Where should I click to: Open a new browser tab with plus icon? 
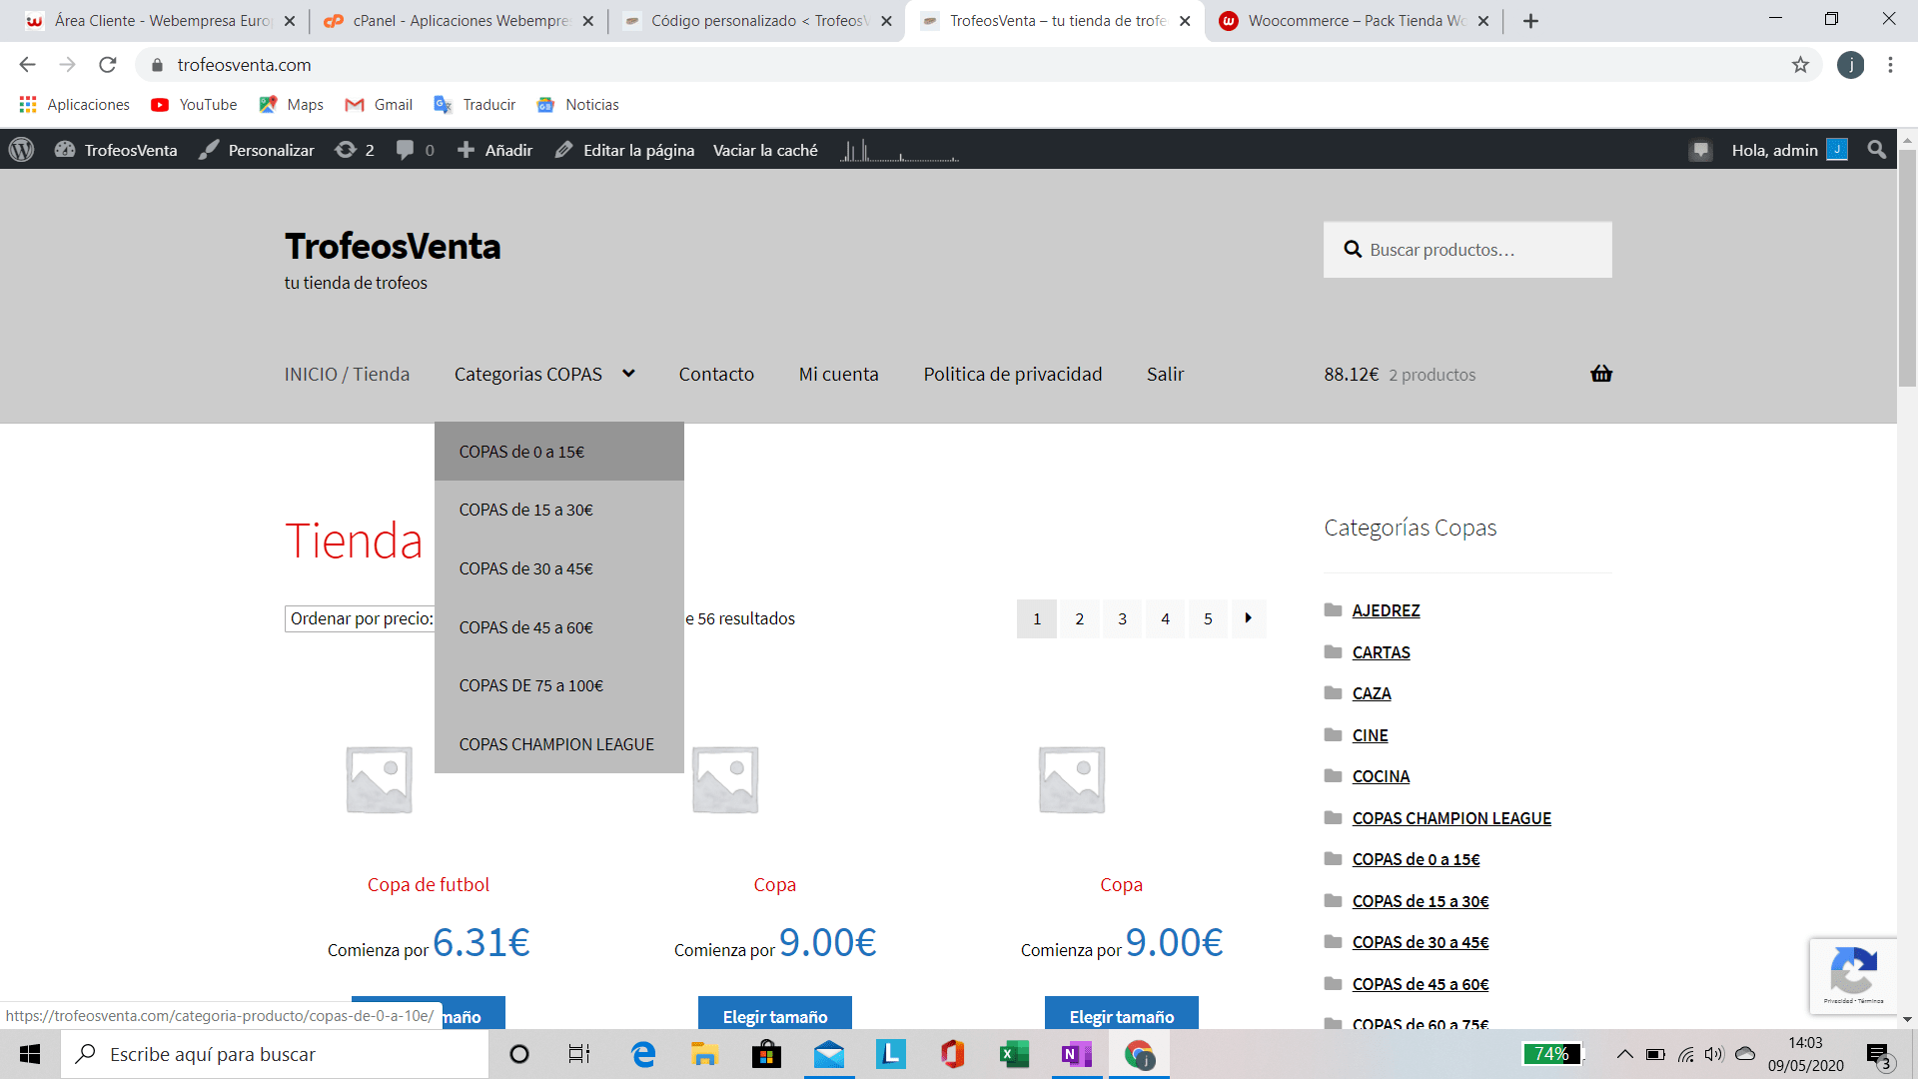pos(1530,21)
